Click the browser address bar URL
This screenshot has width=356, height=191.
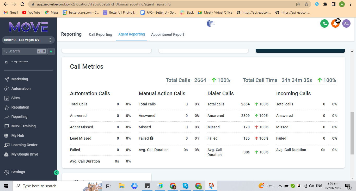click(x=104, y=4)
